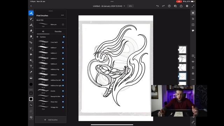Open the Share export menu
Image resolution: width=224 pixels, height=126 pixels.
(x=181, y=6)
